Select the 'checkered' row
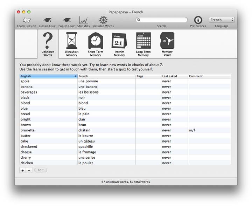Viewport: 252px width, 206px height. point(125,147)
